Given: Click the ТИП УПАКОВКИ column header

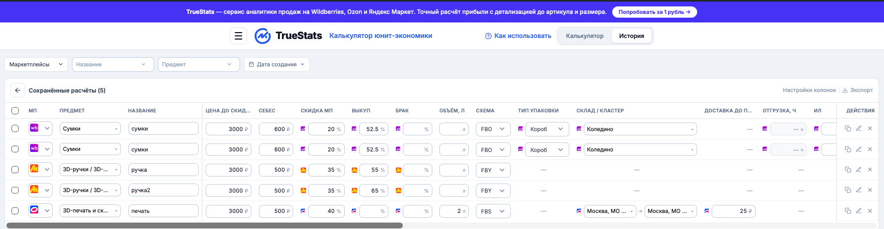Looking at the screenshot, I should pos(538,111).
